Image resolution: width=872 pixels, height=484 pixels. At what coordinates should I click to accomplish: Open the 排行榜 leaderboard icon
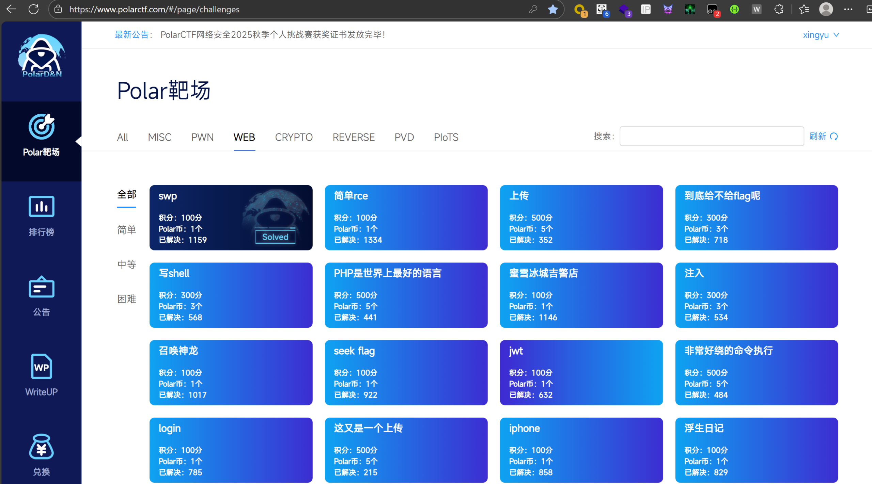(41, 207)
